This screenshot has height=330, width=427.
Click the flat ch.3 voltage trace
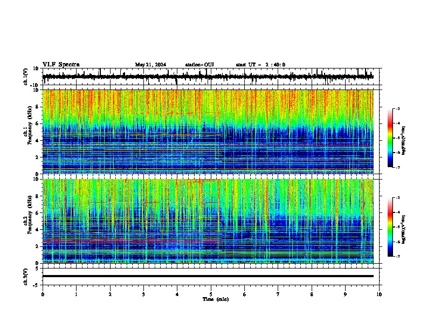coord(208,276)
